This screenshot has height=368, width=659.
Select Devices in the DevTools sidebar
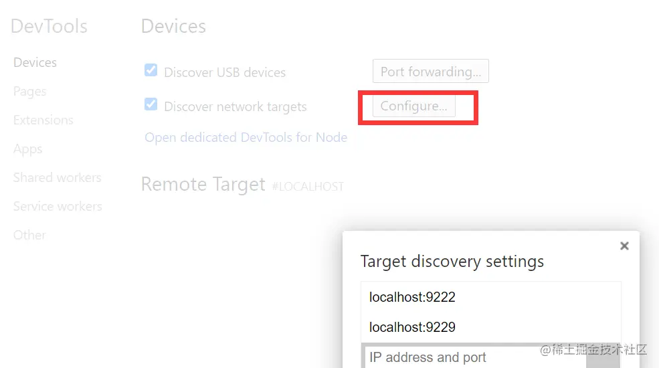(35, 63)
